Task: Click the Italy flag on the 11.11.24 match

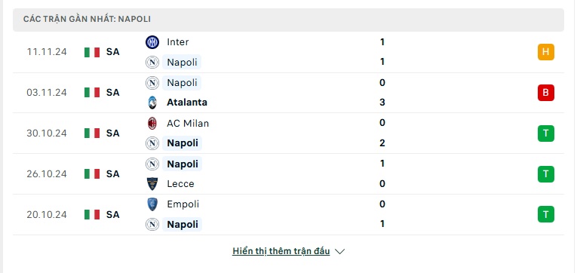Action: pyautogui.click(x=92, y=52)
